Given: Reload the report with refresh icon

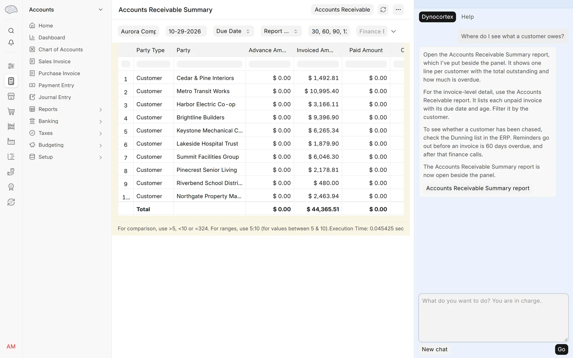Looking at the screenshot, I should click(383, 10).
